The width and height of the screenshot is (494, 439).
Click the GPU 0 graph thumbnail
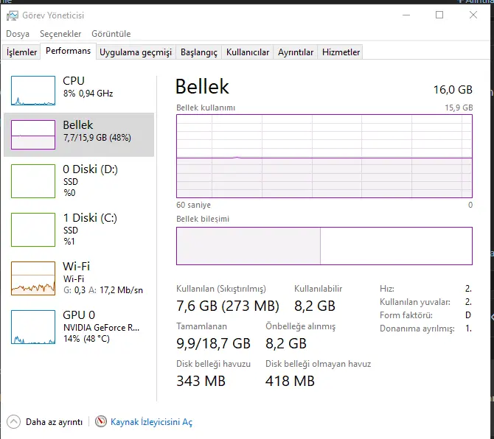(x=33, y=327)
